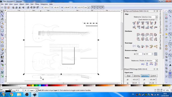Image resolution: width=172 pixels, height=97 pixels.
Task: Toggle the width/height lock ratio
Action: 72,8
